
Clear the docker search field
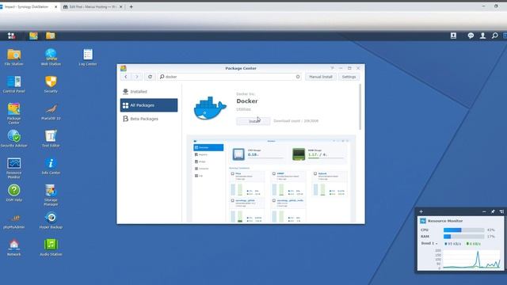pos(298,77)
